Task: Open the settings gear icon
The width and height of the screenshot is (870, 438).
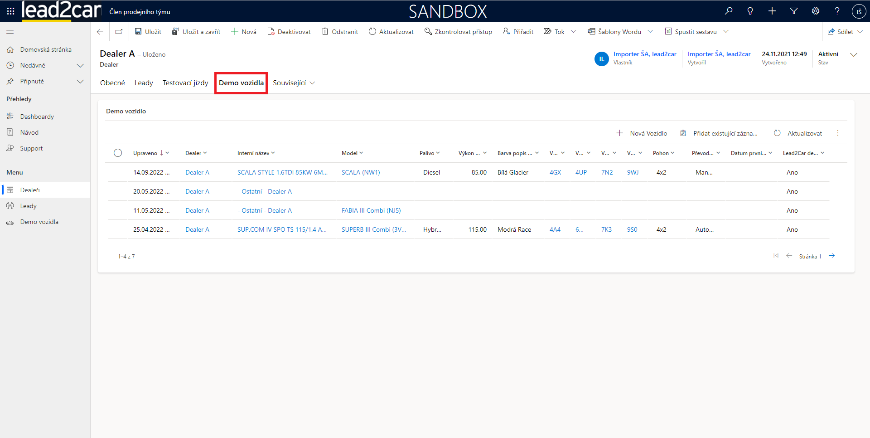Action: [x=816, y=11]
